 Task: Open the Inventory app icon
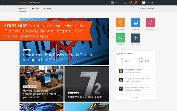[x=136, y=22]
